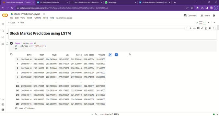Click the Share button
Image resolution: width=219 pixels, height=116 pixels.
click(205, 15)
